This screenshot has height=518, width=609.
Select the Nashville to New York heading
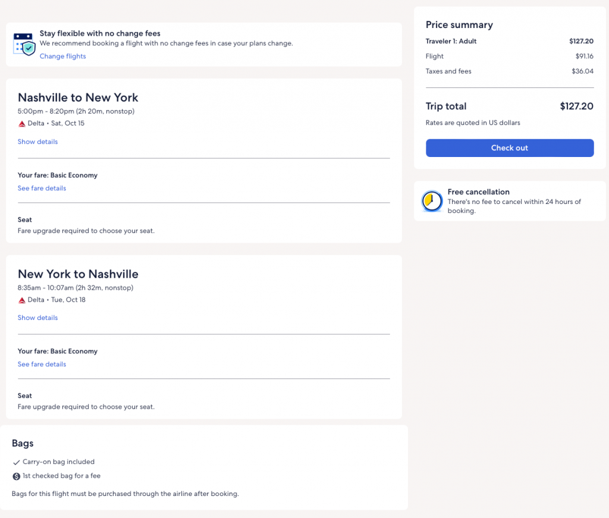(78, 98)
